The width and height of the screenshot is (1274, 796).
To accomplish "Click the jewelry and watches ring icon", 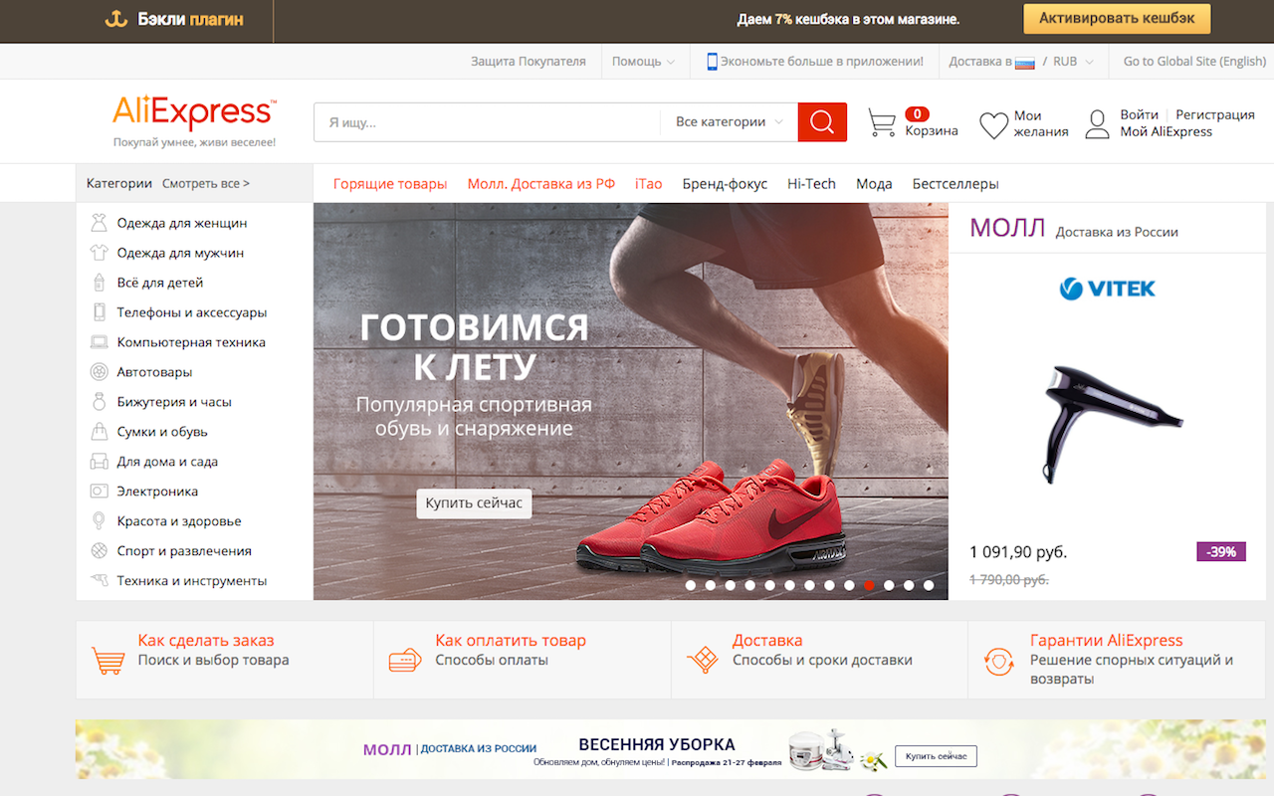I will coord(99,402).
